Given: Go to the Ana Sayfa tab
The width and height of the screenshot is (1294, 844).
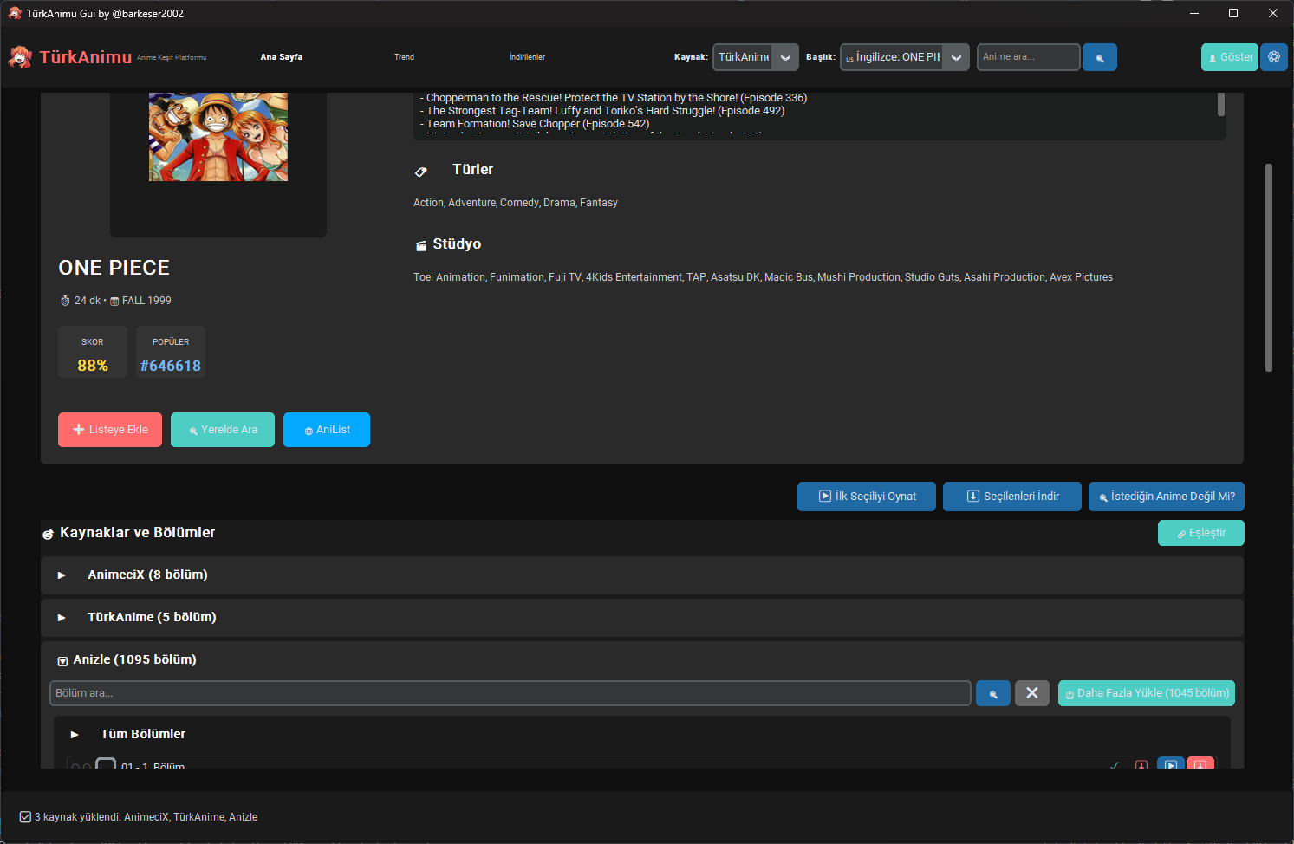Looking at the screenshot, I should pos(281,57).
